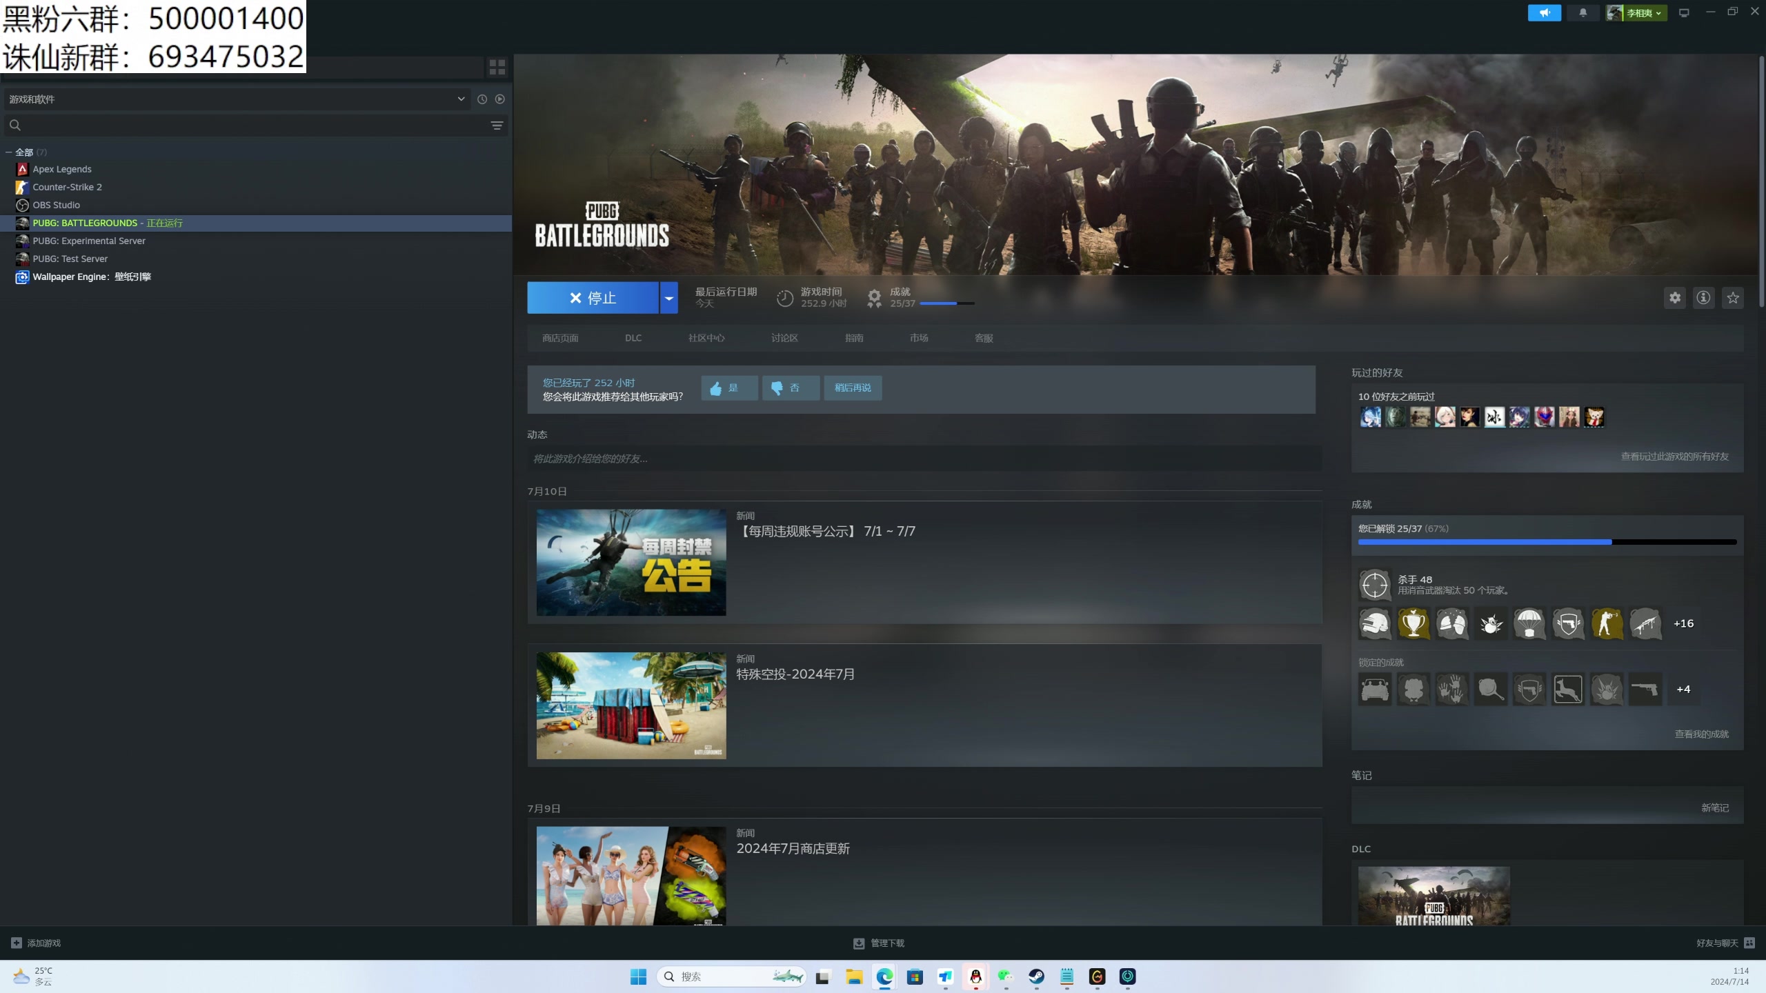Screen dimensions: 1766x993
Task: Open the DLC tab
Action: pos(633,339)
